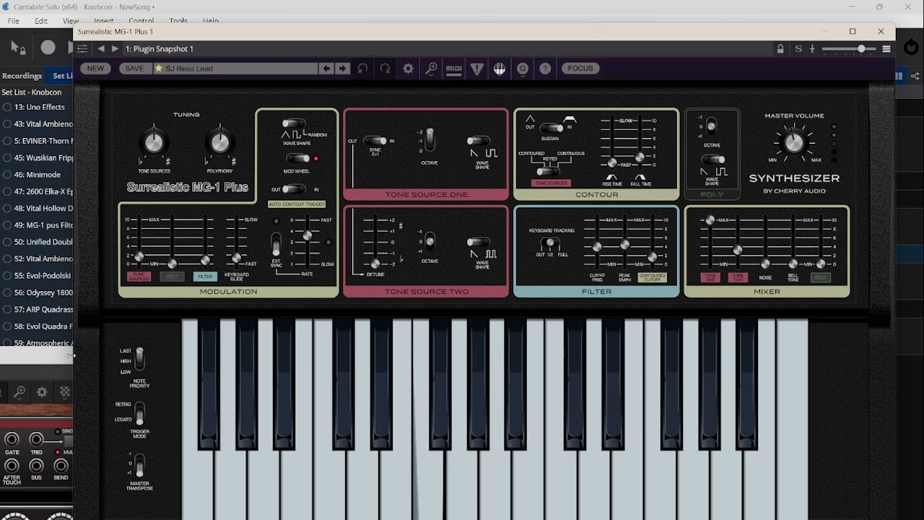
Task: Flip the Poly section wave shape switch
Action: coord(712,160)
